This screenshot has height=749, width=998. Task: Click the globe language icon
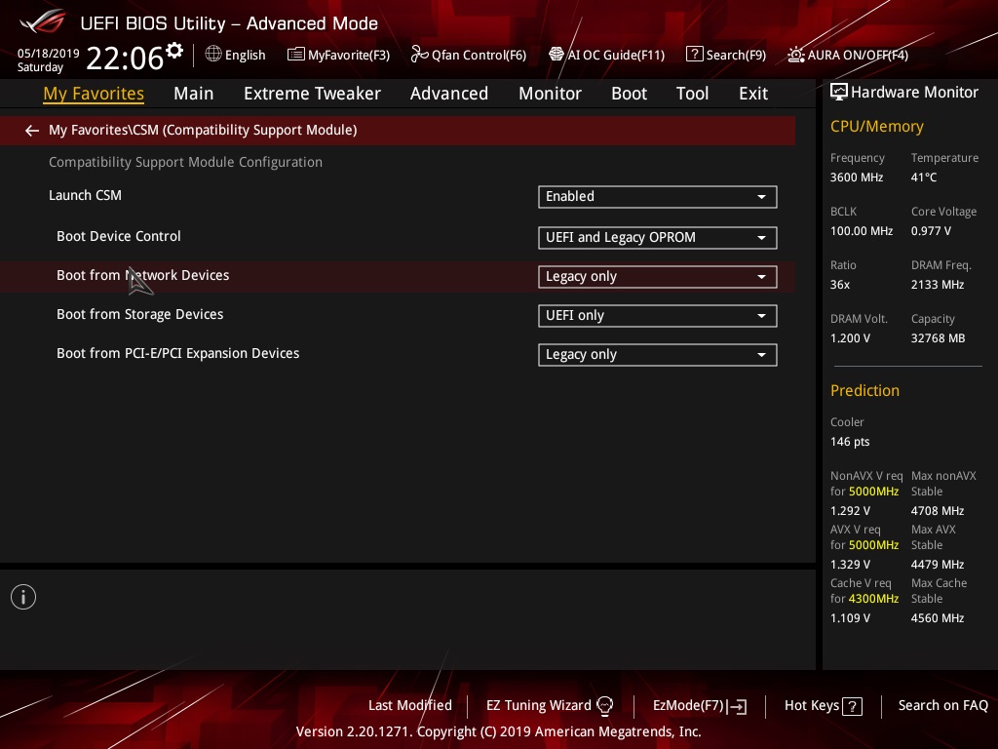(213, 54)
